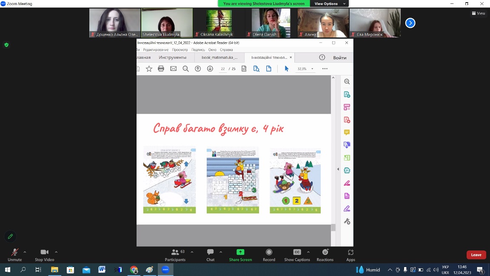Click the red Leave button

pyautogui.click(x=476, y=255)
